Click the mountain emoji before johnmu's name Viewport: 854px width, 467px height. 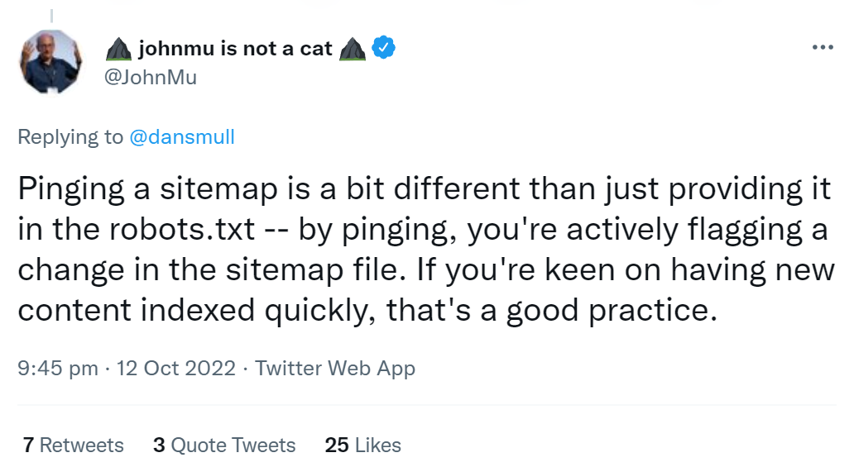click(119, 50)
